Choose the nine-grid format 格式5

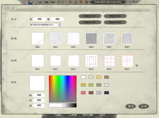coord(109,61)
